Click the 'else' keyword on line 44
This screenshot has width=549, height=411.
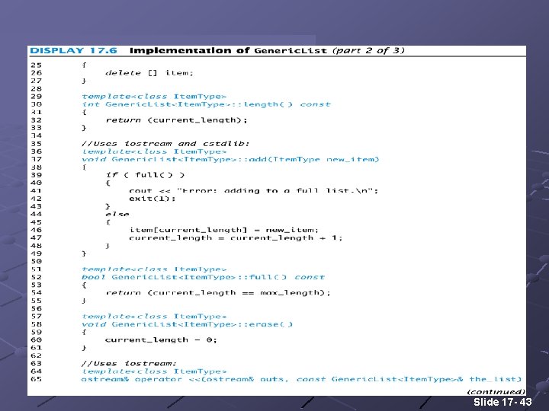point(117,214)
